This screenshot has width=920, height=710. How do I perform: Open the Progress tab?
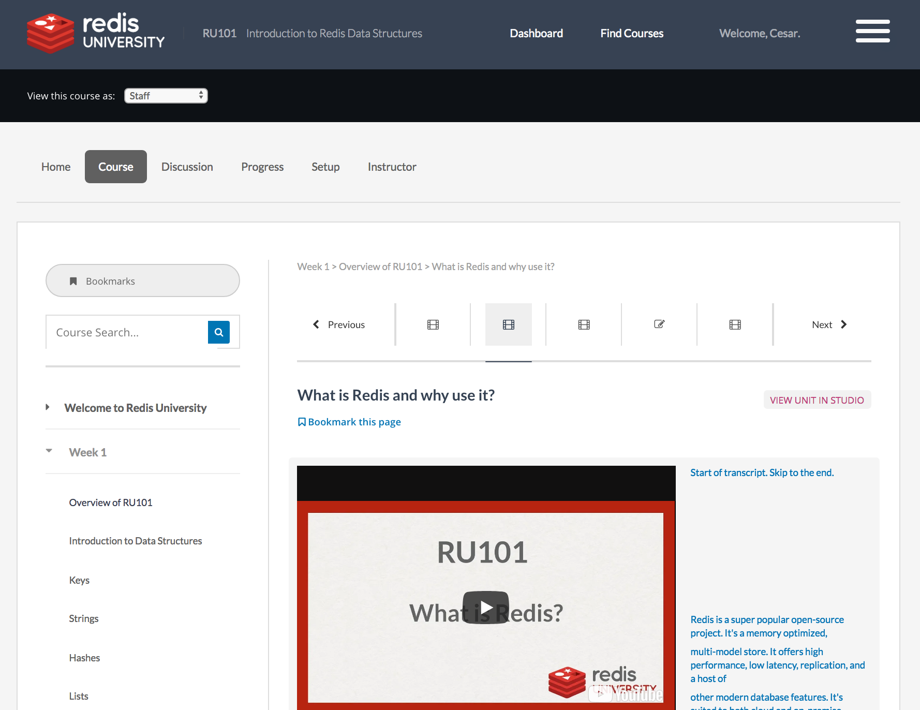(x=262, y=167)
